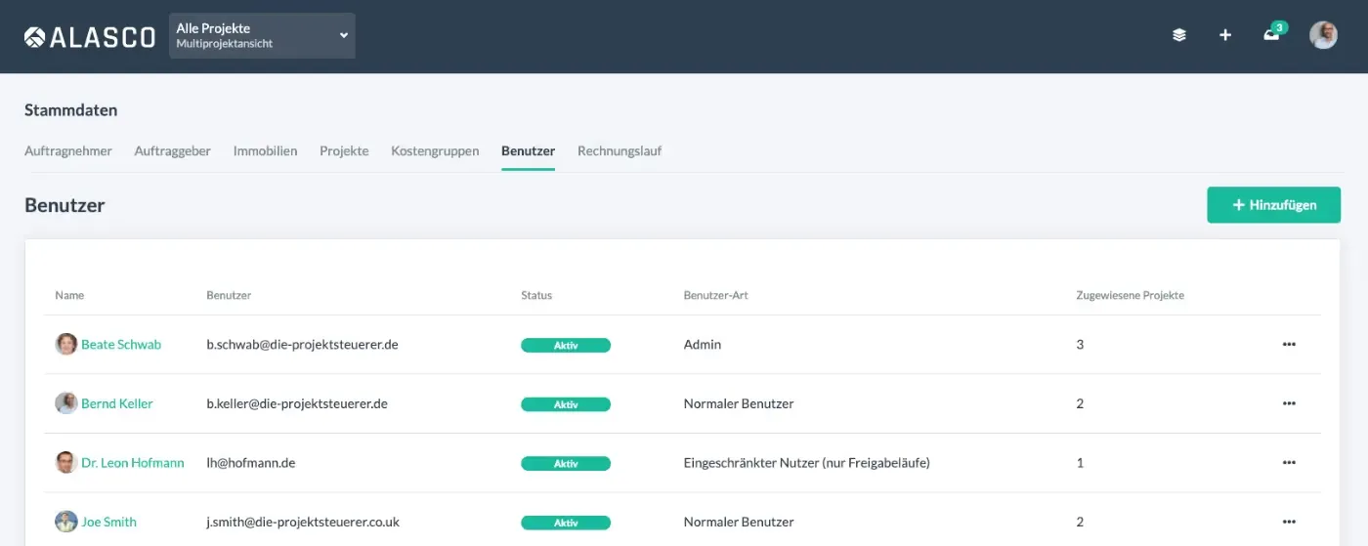Click the plus icon in top bar
Screen dimensions: 1368x546
[x=1225, y=35]
